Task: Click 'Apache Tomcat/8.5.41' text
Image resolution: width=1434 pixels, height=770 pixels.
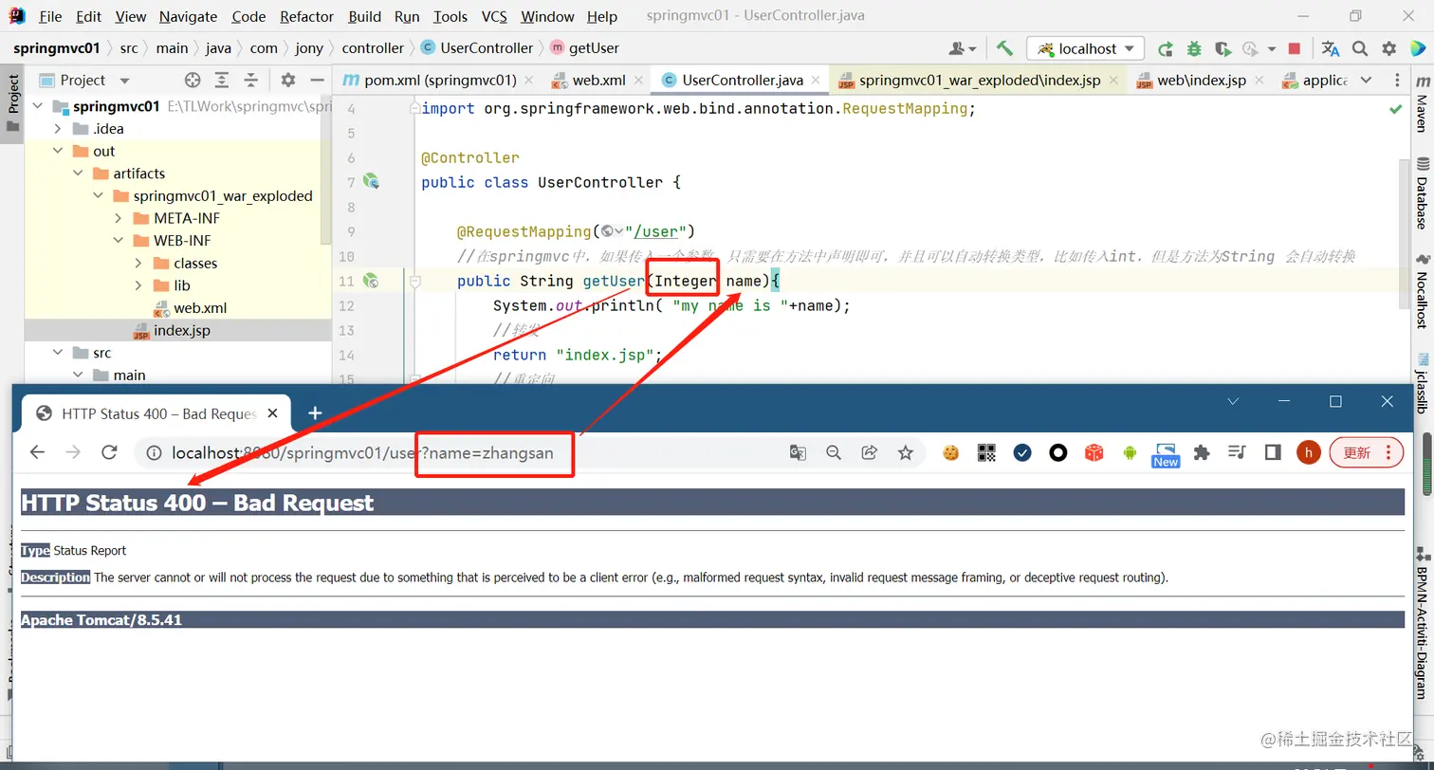Action: [x=101, y=620]
